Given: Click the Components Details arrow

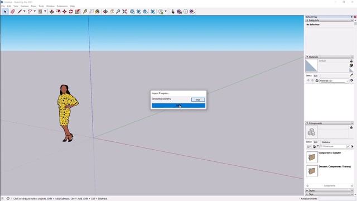Looking at the screenshot, I should [352, 146].
